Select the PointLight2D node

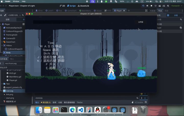[11, 35]
